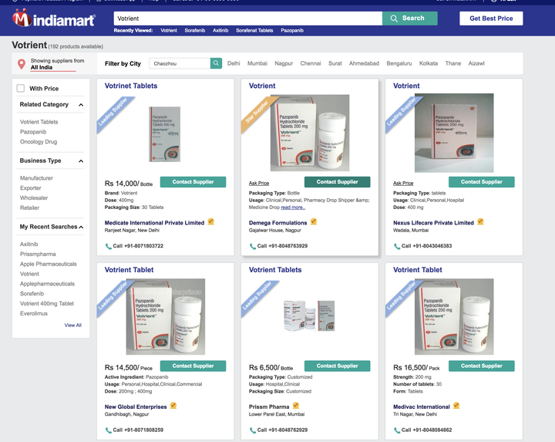Click the Get Best Price button
Image resolution: width=555 pixels, height=442 pixels.
491,19
